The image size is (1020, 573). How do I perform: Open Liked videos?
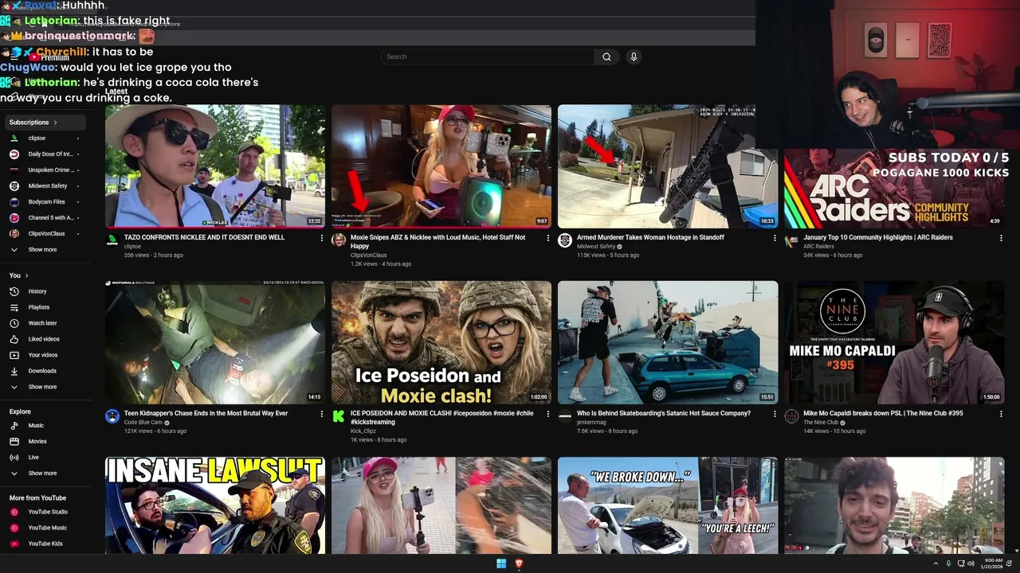pos(44,339)
